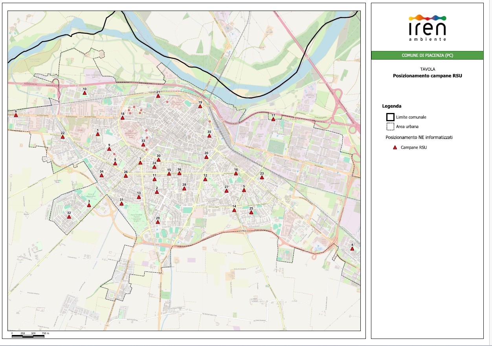
Task: Select RSU bell marker 18
Action: 123,118
